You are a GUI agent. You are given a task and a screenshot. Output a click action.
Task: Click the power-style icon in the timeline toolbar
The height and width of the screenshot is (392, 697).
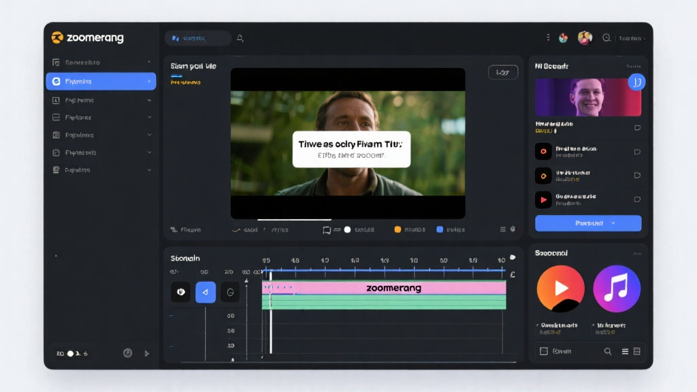pos(180,292)
